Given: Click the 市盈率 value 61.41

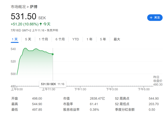Looking at the screenshot, I should [94, 104].
